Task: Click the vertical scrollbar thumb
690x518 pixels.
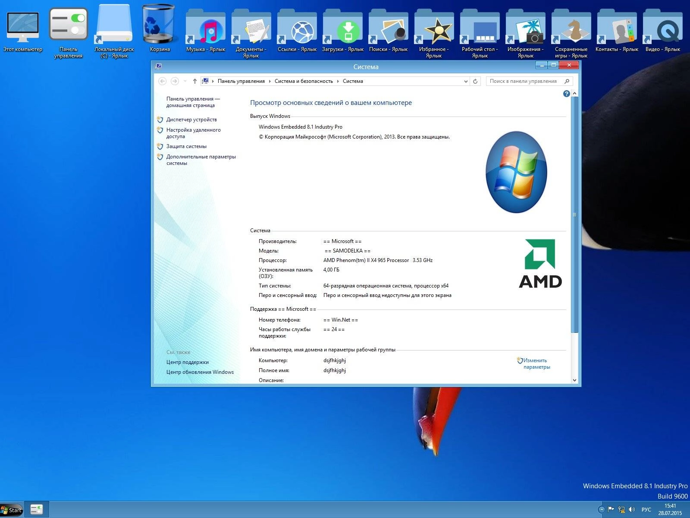Action: coord(574,215)
